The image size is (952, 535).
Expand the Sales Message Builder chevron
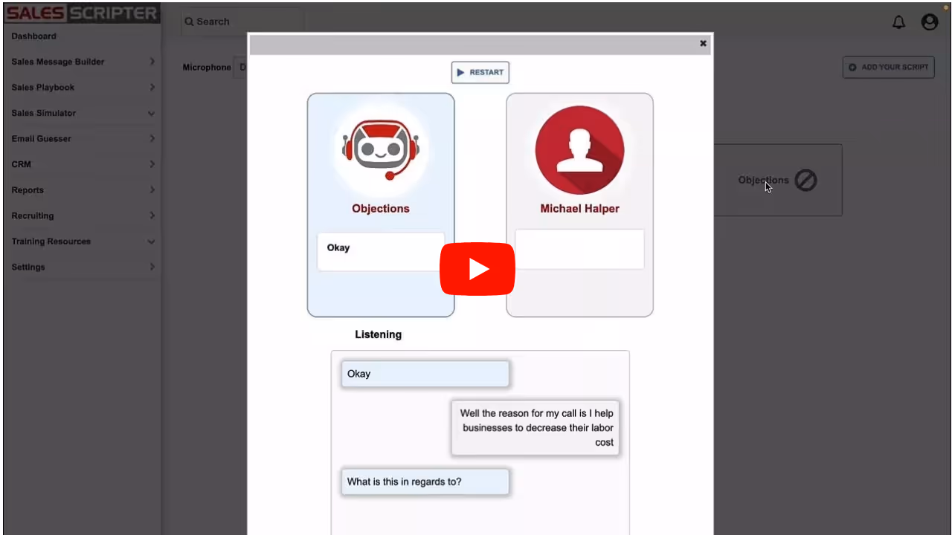pyautogui.click(x=152, y=62)
